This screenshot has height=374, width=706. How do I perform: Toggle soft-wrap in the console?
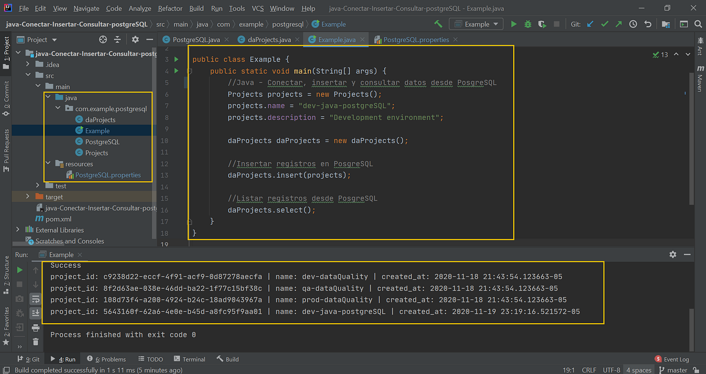[x=35, y=299]
